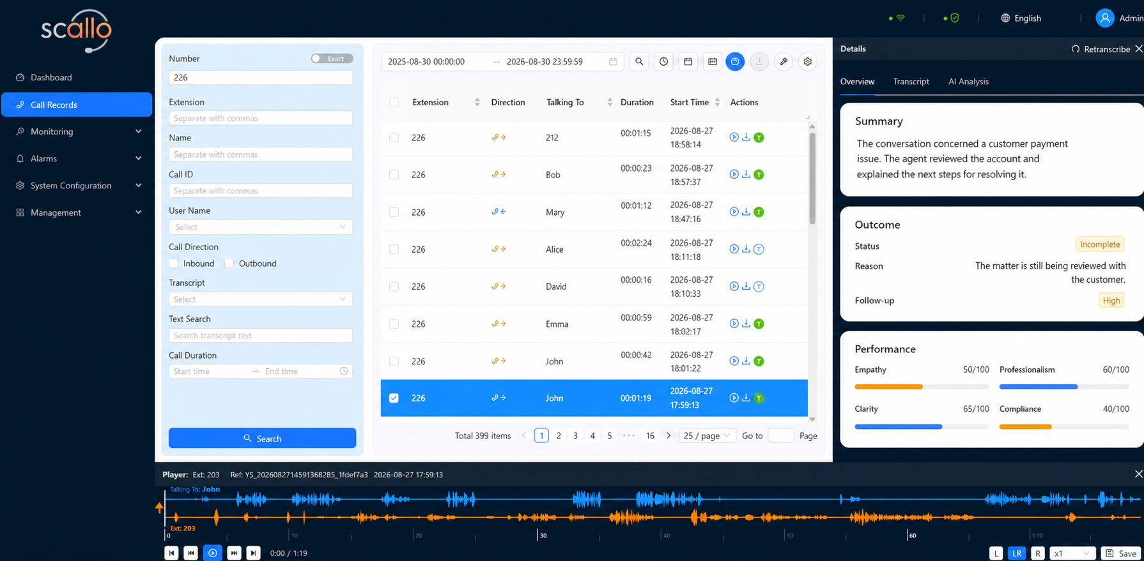1144x561 pixels.
Task: Click the Text Search transcript input field
Action: [261, 336]
